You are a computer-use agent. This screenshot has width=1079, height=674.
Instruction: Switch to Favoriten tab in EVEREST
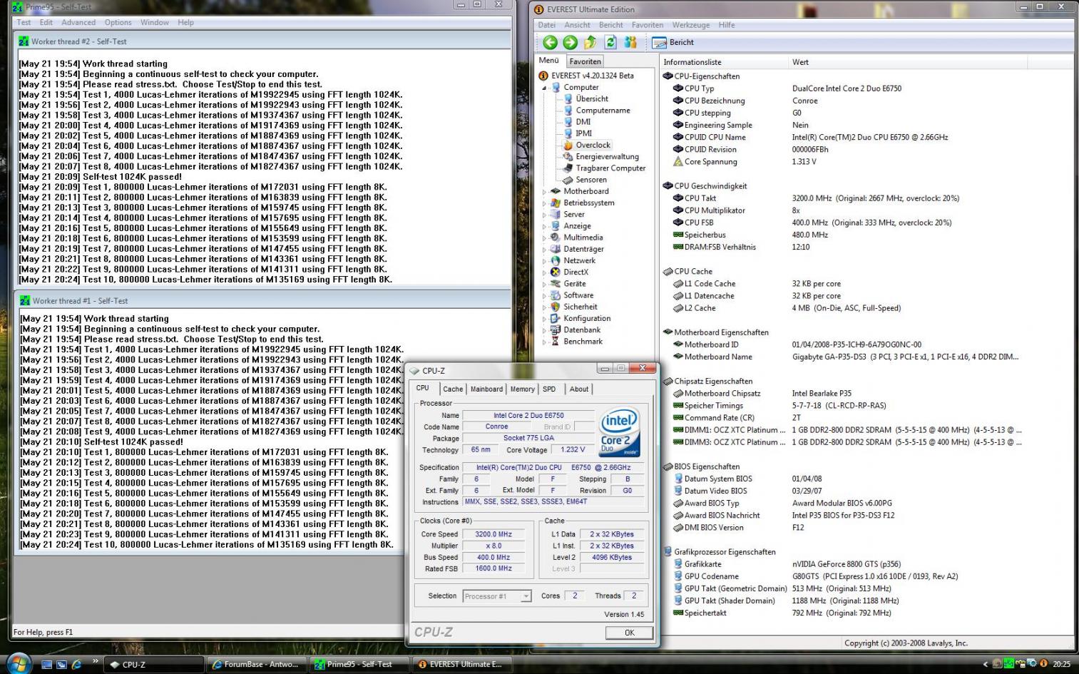point(585,61)
